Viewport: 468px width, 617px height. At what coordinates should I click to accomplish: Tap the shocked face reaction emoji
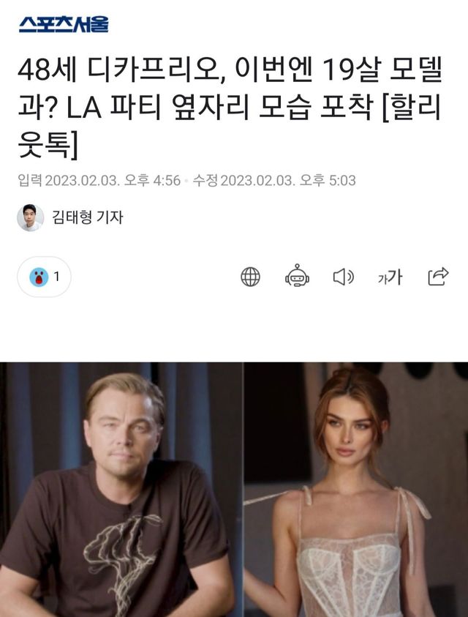(x=39, y=277)
